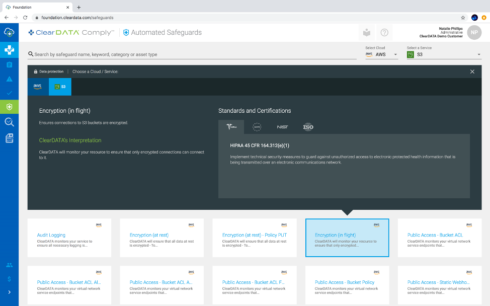The width and height of the screenshot is (490, 306).
Task: Open the magnifier check sidebar icon
Action: point(9,122)
